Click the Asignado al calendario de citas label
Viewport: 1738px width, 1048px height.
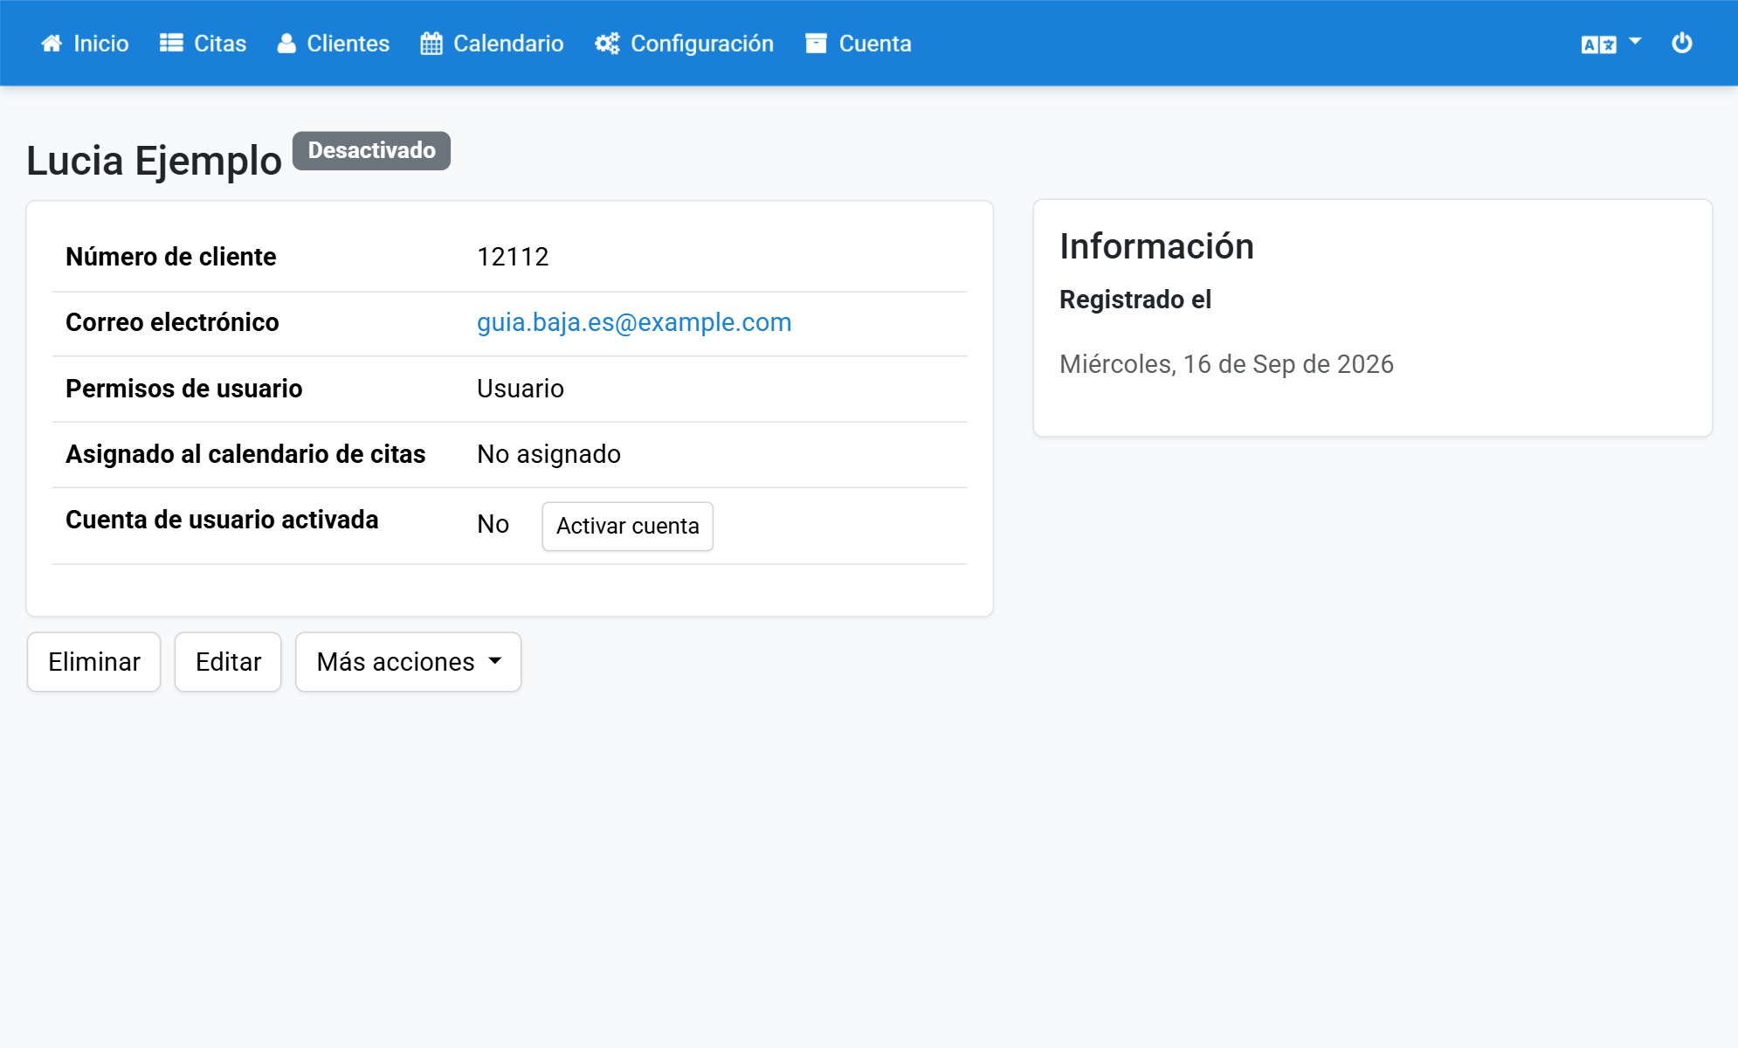[245, 454]
